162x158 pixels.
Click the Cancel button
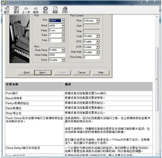coord(81,72)
